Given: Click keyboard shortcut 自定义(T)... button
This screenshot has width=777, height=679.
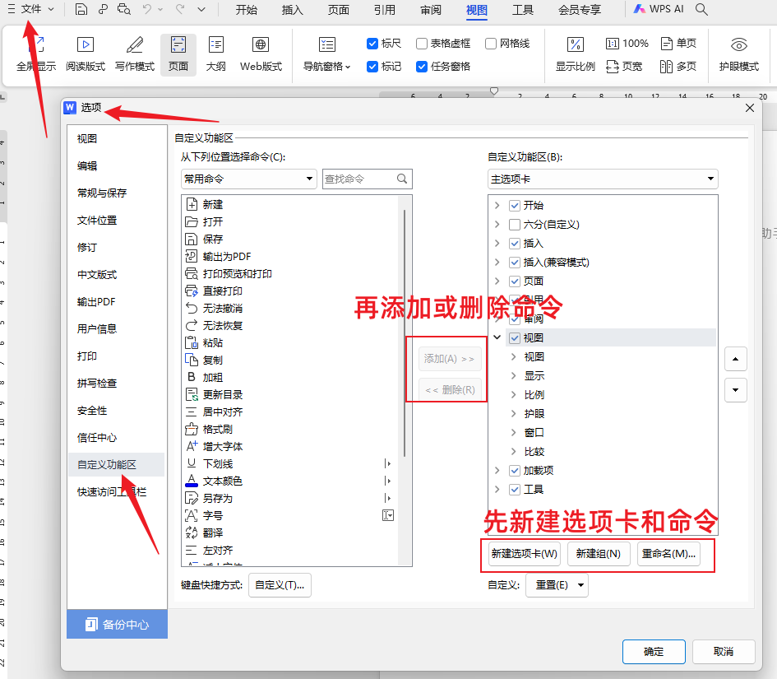Looking at the screenshot, I should (280, 585).
